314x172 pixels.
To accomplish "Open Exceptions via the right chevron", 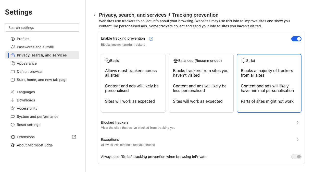I will (x=297, y=140).
